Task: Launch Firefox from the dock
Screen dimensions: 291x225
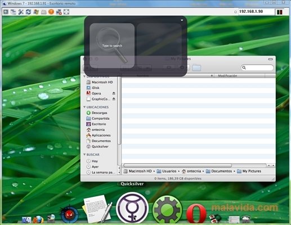Action: coord(38,219)
